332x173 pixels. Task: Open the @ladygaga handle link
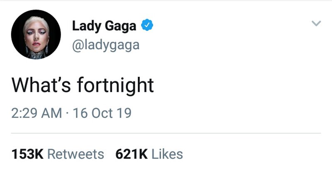pyautogui.click(x=105, y=45)
